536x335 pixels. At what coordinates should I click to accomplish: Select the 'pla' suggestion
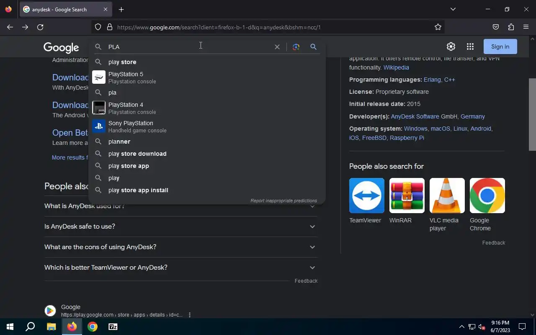[207, 93]
